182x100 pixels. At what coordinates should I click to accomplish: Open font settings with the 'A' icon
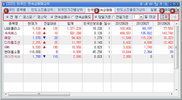point(146,4)
